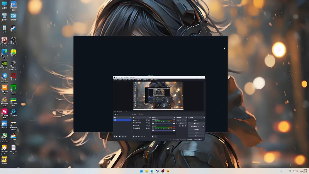Add a scene transition with plus icon
Screen dimensions: 309x174
point(180,126)
